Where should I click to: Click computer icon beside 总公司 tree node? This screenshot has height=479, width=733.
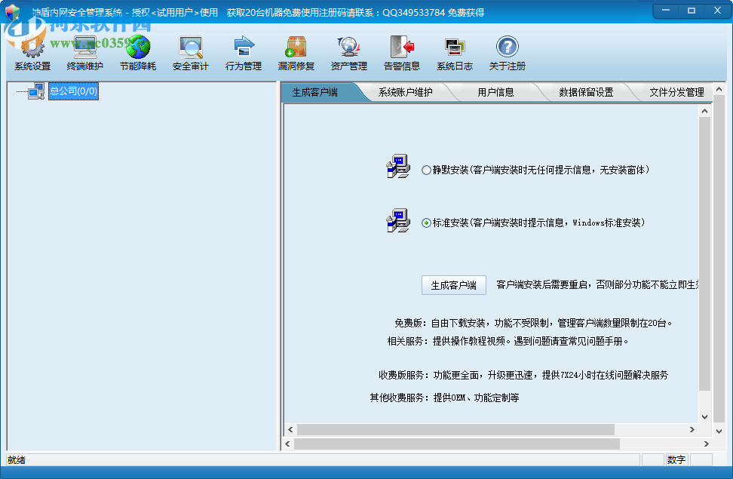tap(36, 91)
